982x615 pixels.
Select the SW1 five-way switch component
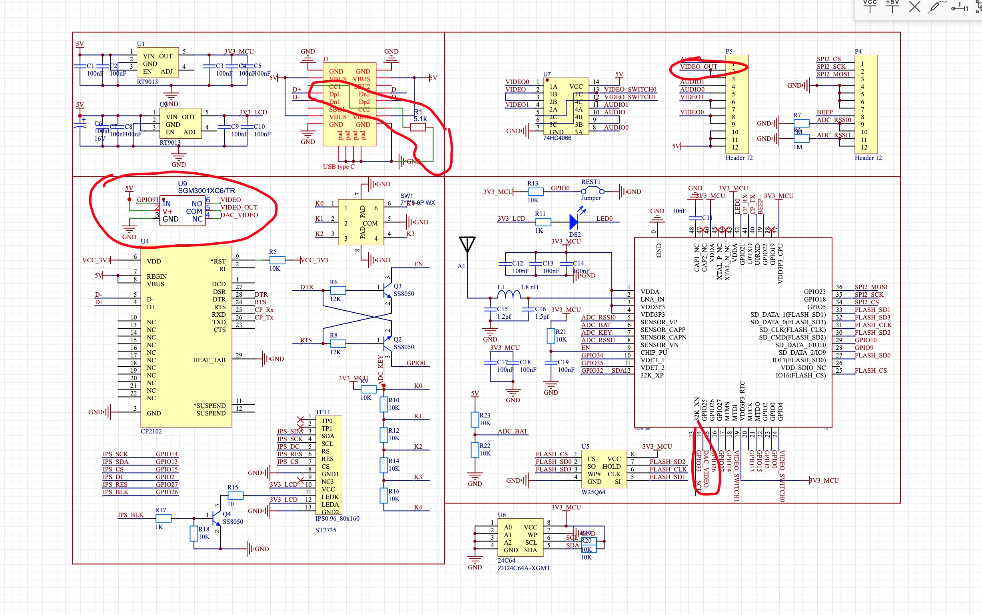361,222
